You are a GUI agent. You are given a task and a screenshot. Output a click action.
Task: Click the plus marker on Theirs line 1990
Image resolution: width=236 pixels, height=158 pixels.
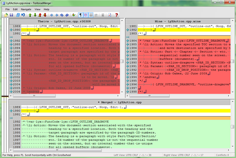click(x=11, y=30)
